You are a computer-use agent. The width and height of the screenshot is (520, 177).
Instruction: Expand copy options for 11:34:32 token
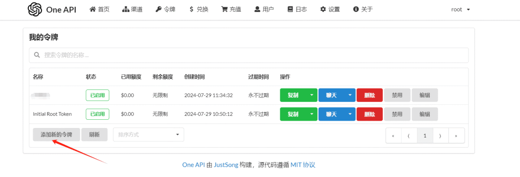pyautogui.click(x=312, y=95)
